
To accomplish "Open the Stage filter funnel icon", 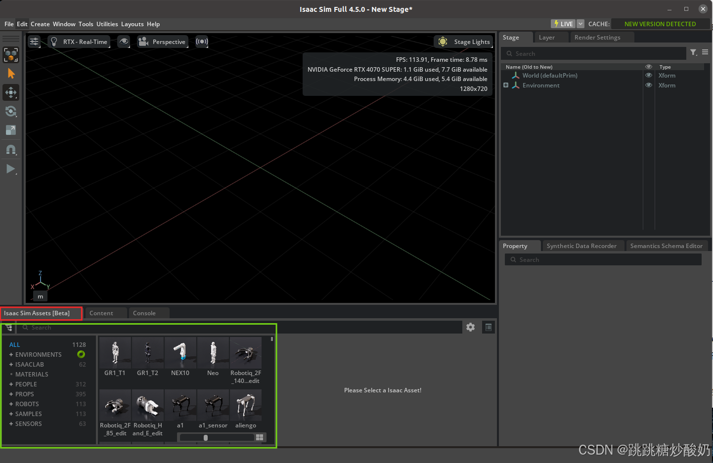I will coord(694,52).
